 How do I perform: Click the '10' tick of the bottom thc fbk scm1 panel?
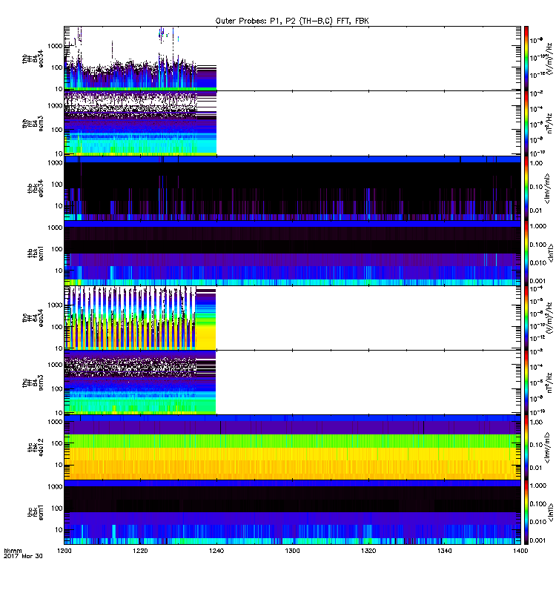pyautogui.click(x=59, y=529)
